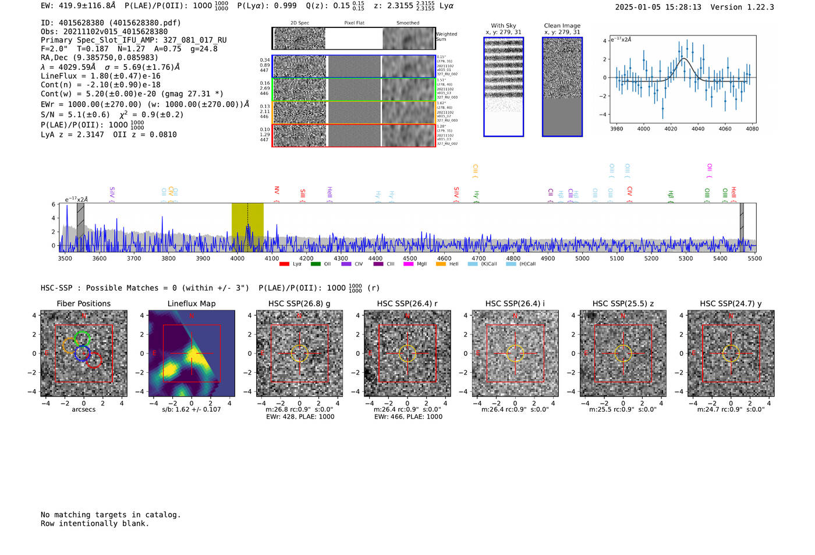Image resolution: width=815 pixels, height=555 pixels.
Task: Select the OII z = 0.0810 text
Action: click(145, 135)
